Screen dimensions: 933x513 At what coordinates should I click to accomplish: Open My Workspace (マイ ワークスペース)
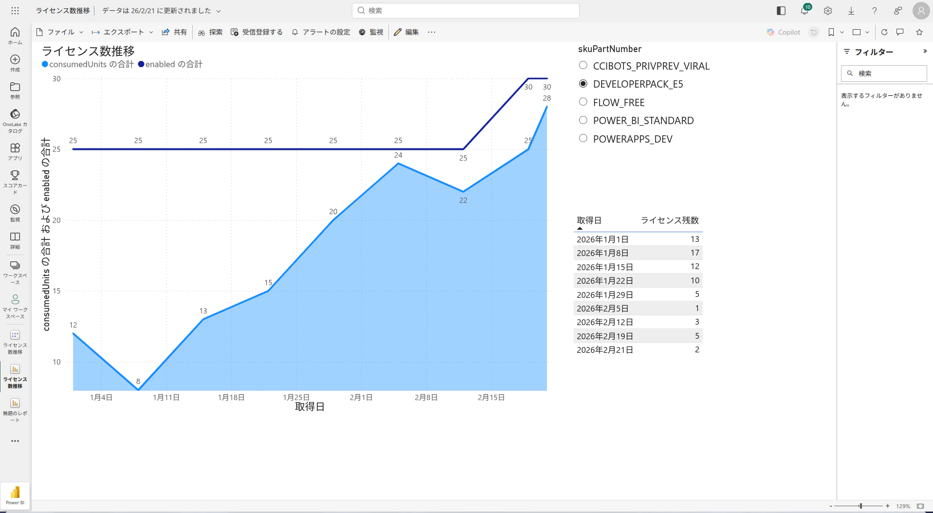[x=15, y=306]
